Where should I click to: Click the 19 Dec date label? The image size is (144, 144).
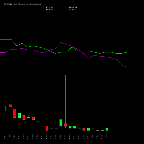[x=19, y=137]
